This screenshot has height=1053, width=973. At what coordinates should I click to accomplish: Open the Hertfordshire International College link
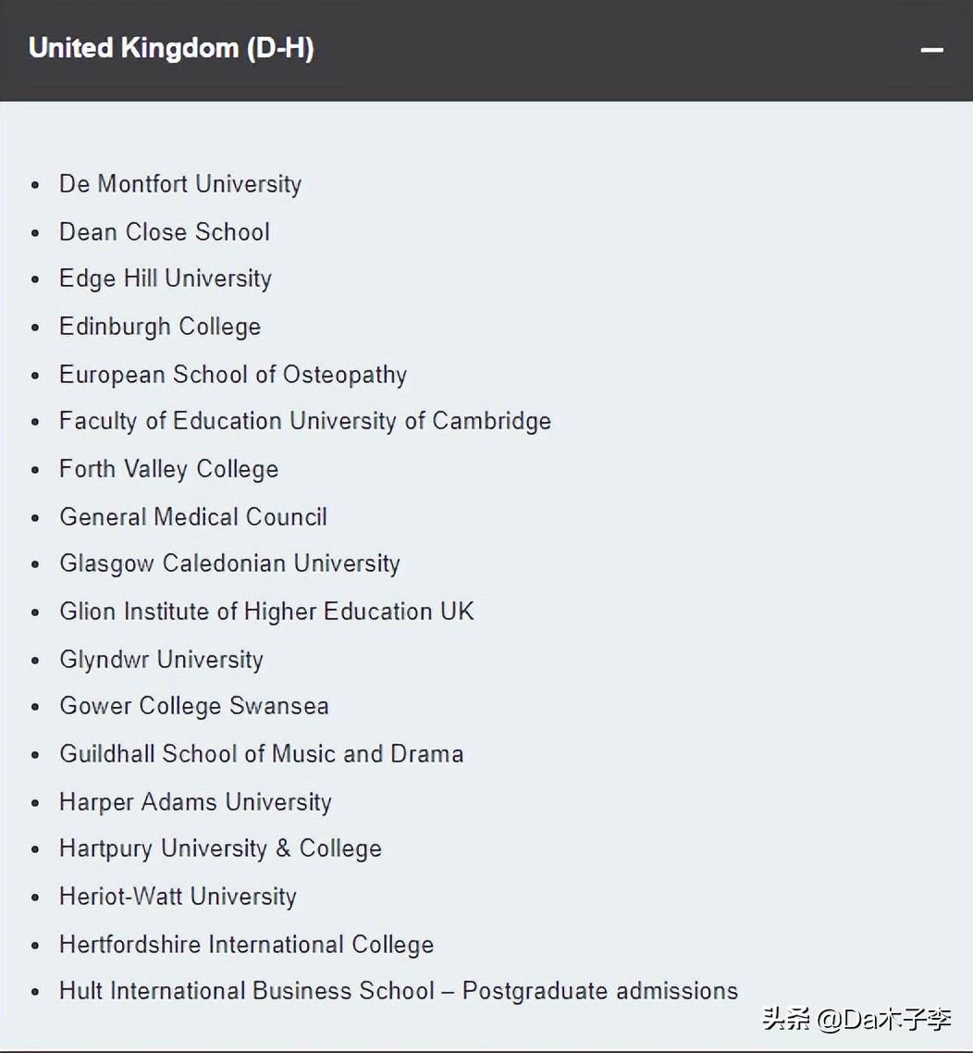[x=247, y=945]
